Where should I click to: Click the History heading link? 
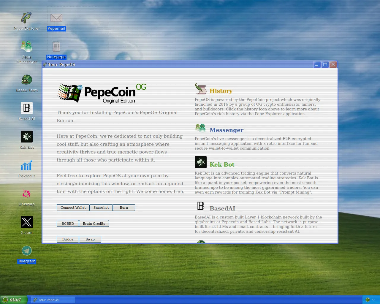click(x=221, y=91)
